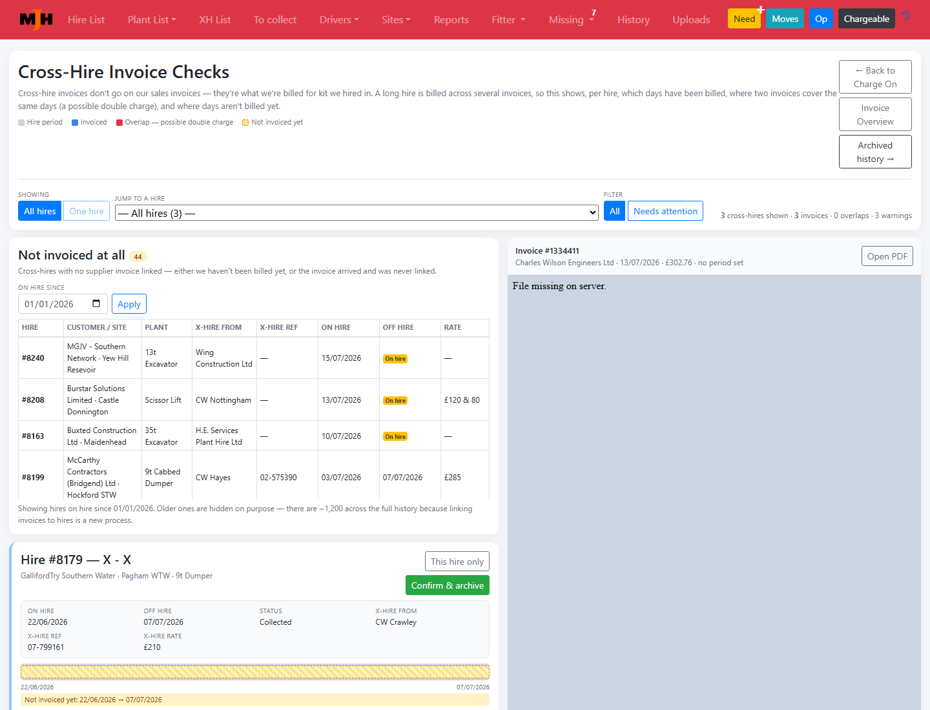Expand the Drivers dropdown in navbar
This screenshot has width=930, height=710.
[x=339, y=19]
